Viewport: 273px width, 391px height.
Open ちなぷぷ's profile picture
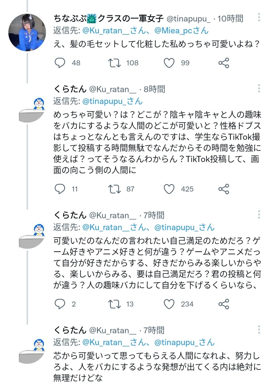27,33
